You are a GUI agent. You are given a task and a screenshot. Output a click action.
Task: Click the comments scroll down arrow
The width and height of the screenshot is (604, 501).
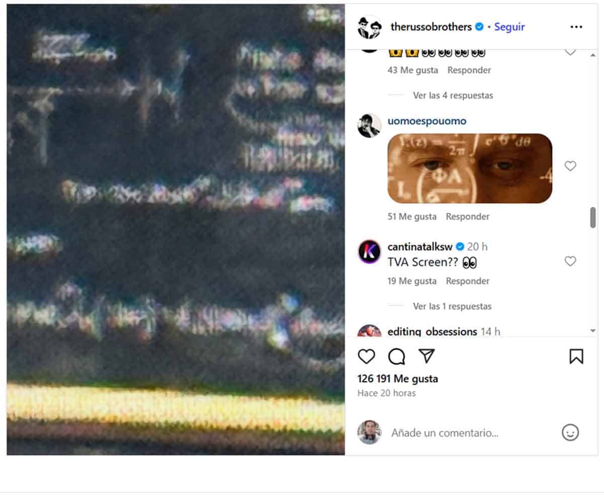coord(592,331)
